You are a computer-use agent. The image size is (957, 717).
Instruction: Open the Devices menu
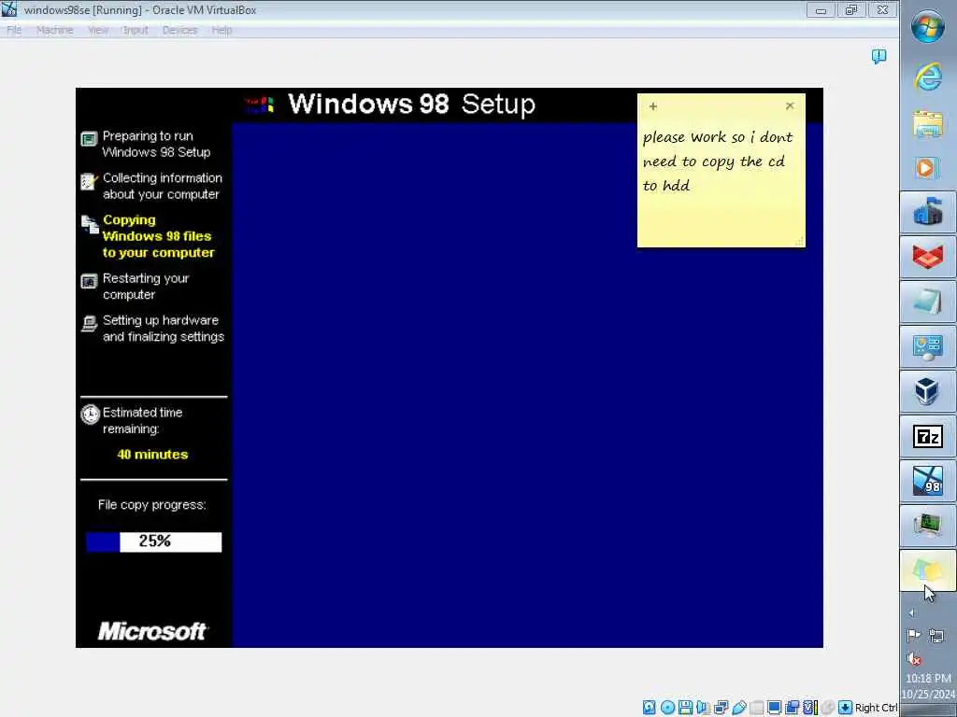click(x=179, y=30)
